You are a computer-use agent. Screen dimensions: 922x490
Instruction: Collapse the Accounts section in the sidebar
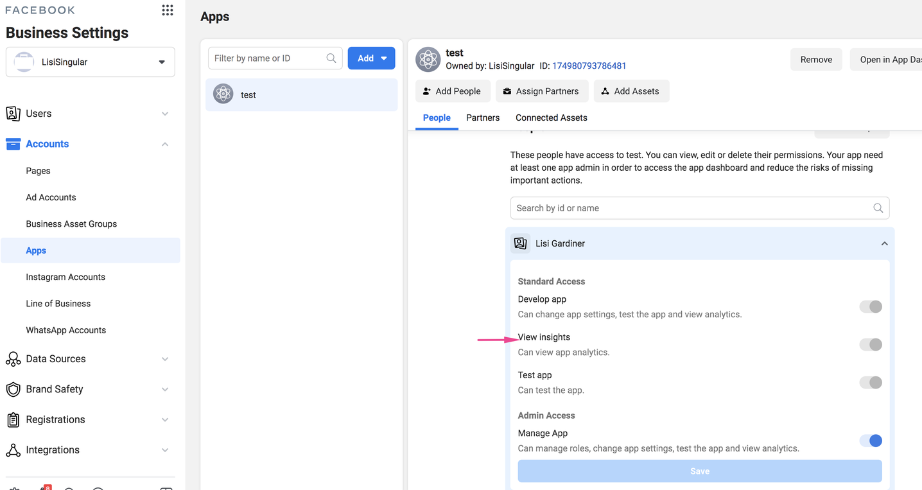tap(90, 144)
